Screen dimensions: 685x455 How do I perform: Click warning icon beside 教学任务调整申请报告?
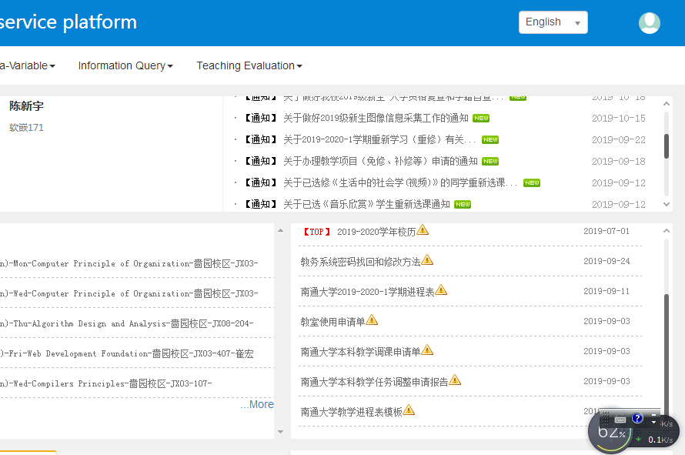tap(455, 380)
